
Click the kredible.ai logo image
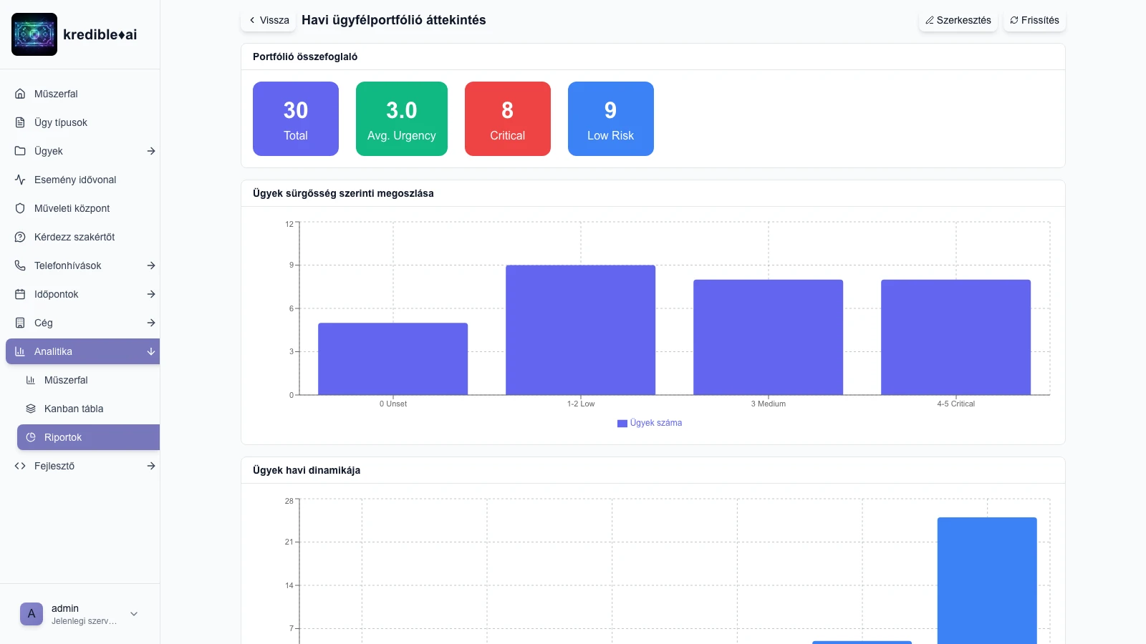tap(34, 34)
